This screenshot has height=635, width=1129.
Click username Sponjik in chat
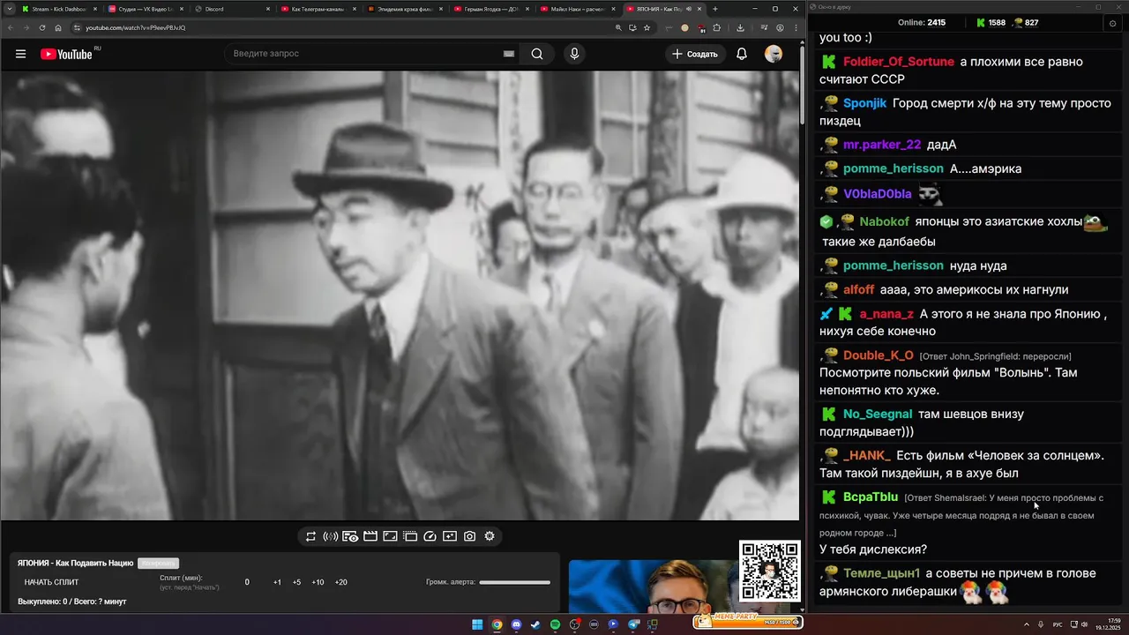pyautogui.click(x=864, y=103)
